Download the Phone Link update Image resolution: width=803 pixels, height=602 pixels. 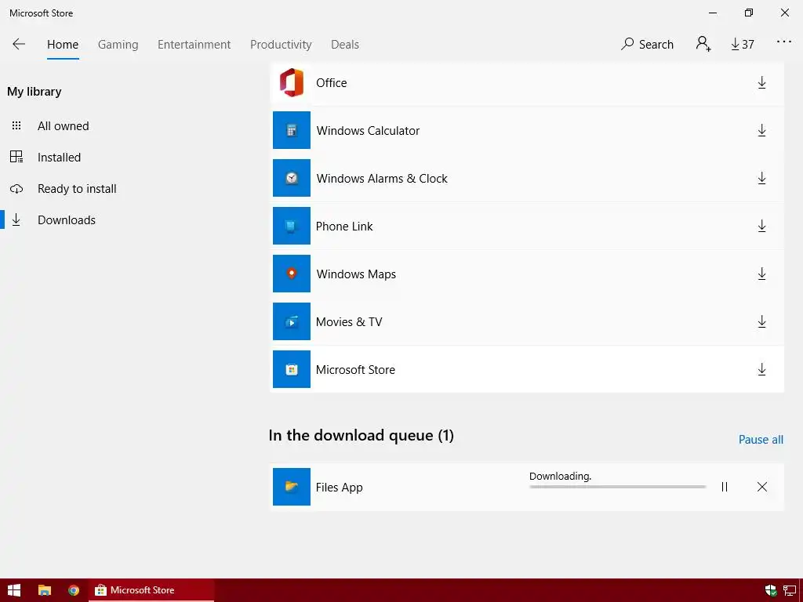(x=761, y=227)
